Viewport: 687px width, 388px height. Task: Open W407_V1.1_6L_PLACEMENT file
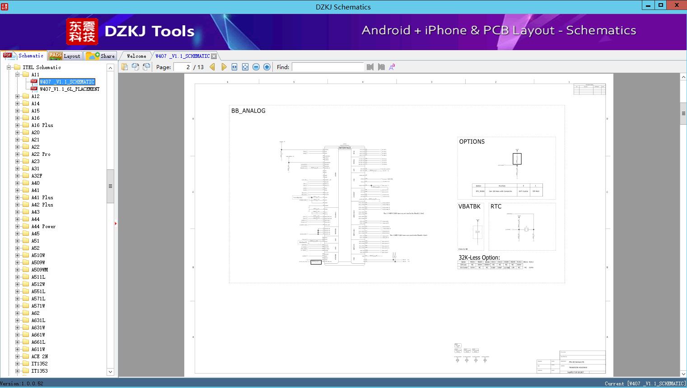[x=69, y=89]
